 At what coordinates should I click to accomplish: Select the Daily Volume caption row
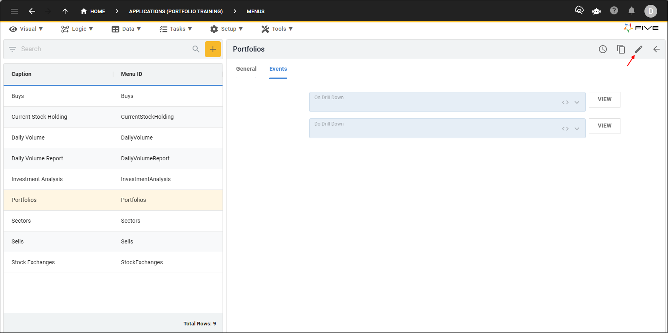113,138
